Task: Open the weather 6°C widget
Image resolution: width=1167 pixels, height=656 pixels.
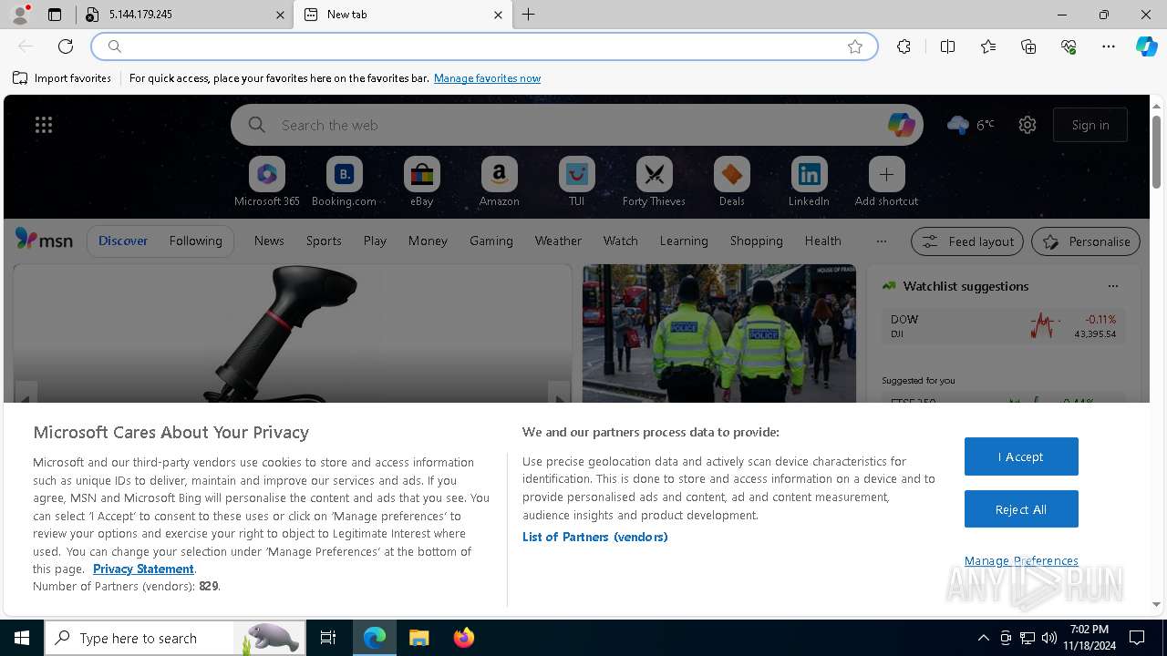Action: 971,125
